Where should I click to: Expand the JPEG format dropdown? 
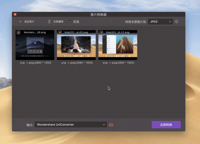[x=160, y=22]
